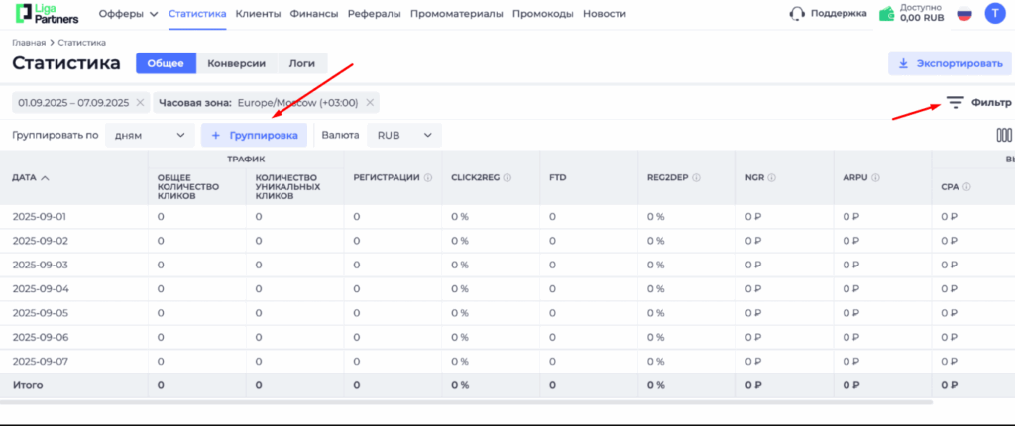Select the 2025-09-01 row date
This screenshot has height=426, width=1015.
coord(40,217)
